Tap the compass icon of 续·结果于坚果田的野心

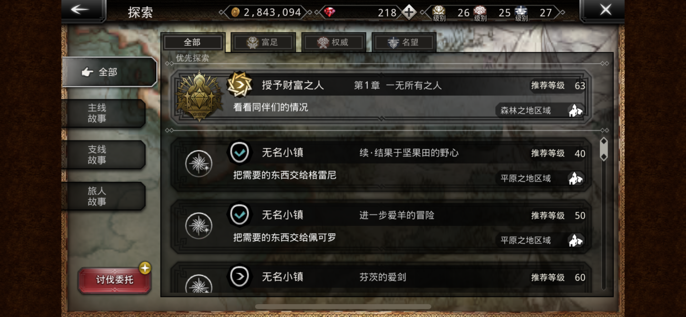199,163
